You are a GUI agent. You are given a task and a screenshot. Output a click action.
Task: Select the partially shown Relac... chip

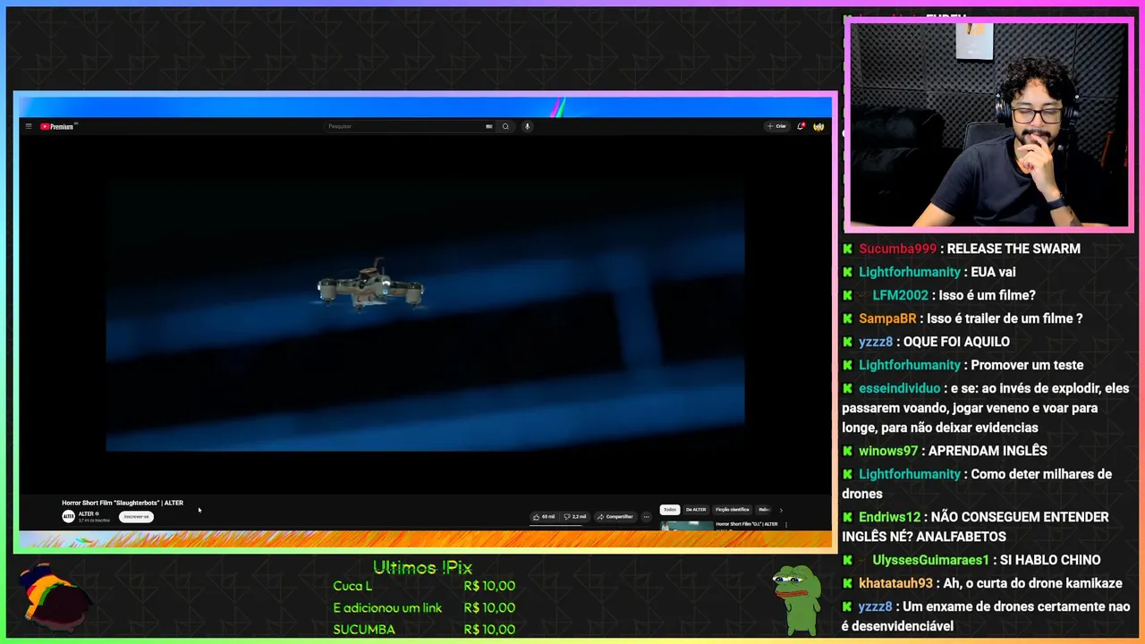764,510
